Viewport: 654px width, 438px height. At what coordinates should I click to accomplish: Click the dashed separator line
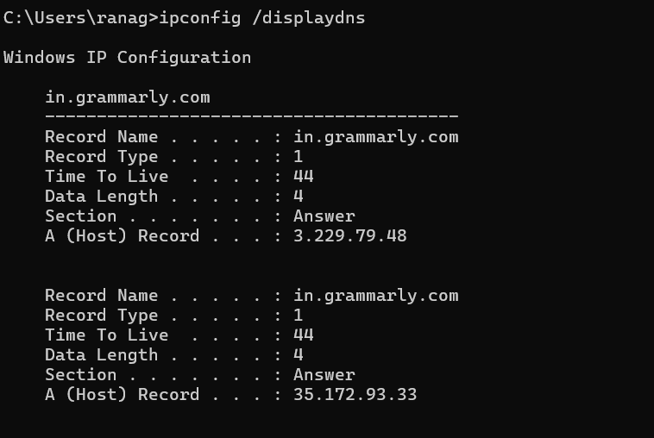(x=252, y=116)
